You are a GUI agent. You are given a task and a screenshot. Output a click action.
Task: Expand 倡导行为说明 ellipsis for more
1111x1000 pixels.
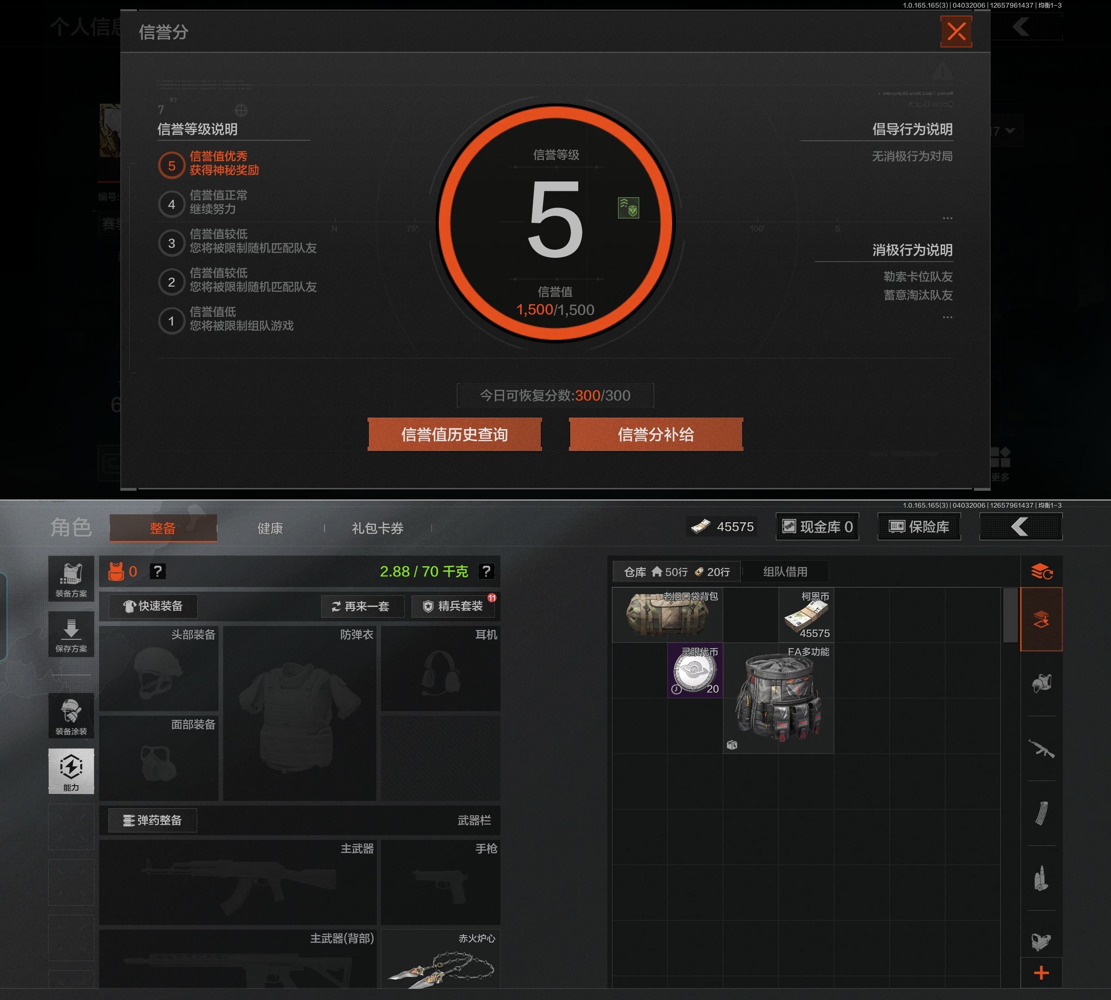[x=947, y=218]
